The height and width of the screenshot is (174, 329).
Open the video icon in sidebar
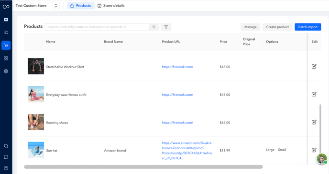pyautogui.click(x=6, y=20)
